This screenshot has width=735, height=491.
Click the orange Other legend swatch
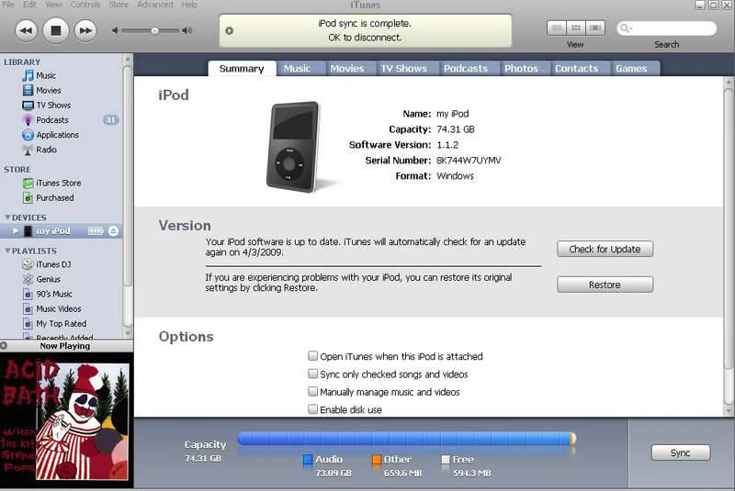377,460
